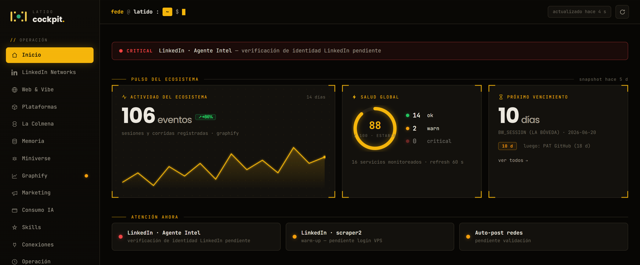Go to the Consumo IA section

pyautogui.click(x=49, y=210)
